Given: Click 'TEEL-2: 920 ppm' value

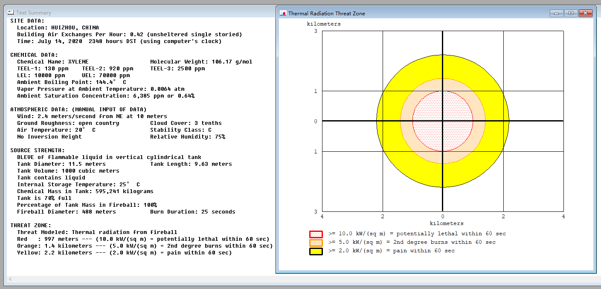Looking at the screenshot, I should pos(107,68).
